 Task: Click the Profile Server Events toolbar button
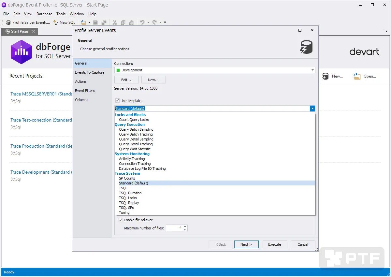(x=28, y=22)
